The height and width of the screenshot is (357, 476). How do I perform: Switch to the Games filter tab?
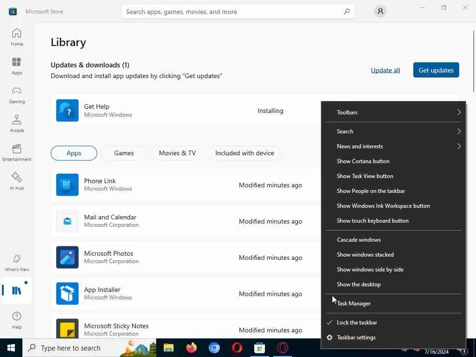(124, 153)
